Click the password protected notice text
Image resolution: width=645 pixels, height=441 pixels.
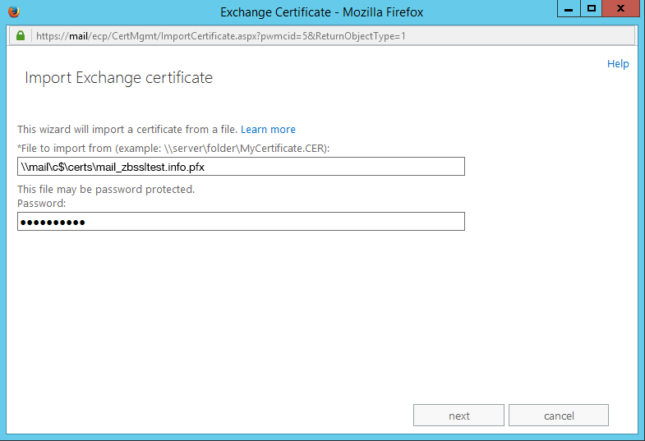click(x=106, y=190)
